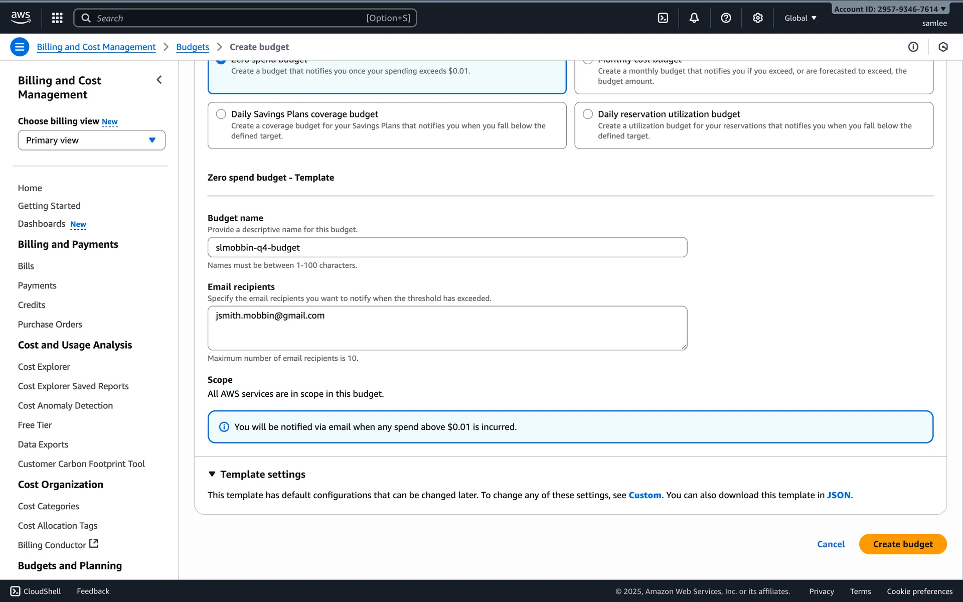This screenshot has width=963, height=602.
Task: Click the AWS logo home icon
Action: 21,17
